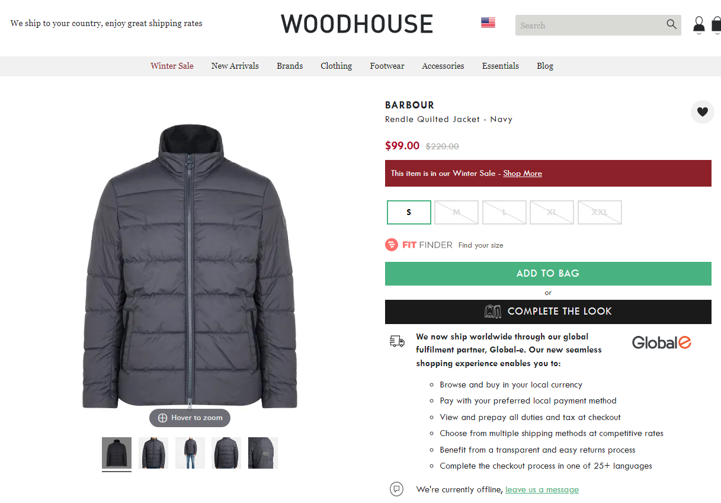Follow the 'leave us a message' link
721x503 pixels.
click(542, 489)
